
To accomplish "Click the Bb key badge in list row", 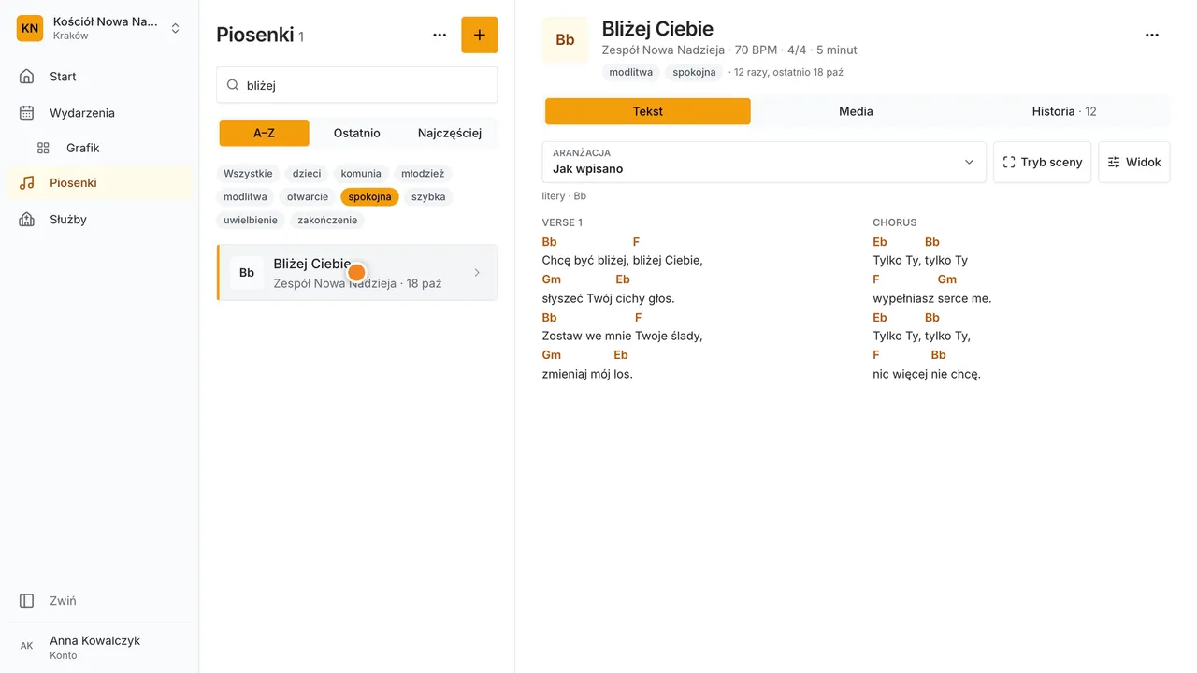I will 247,273.
